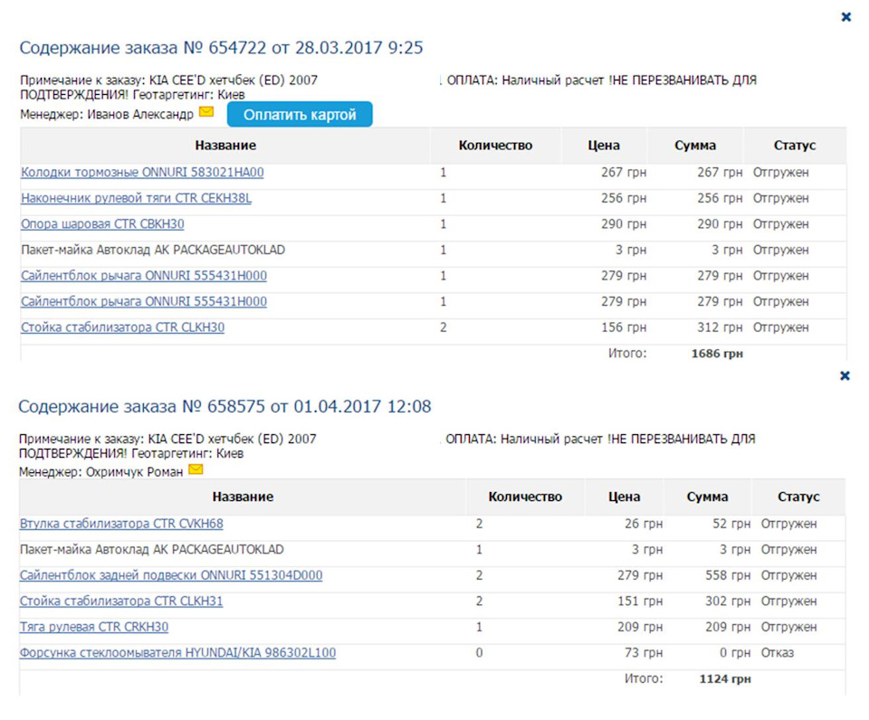Click the Оплатить картой button
869x720 pixels.
(x=300, y=115)
